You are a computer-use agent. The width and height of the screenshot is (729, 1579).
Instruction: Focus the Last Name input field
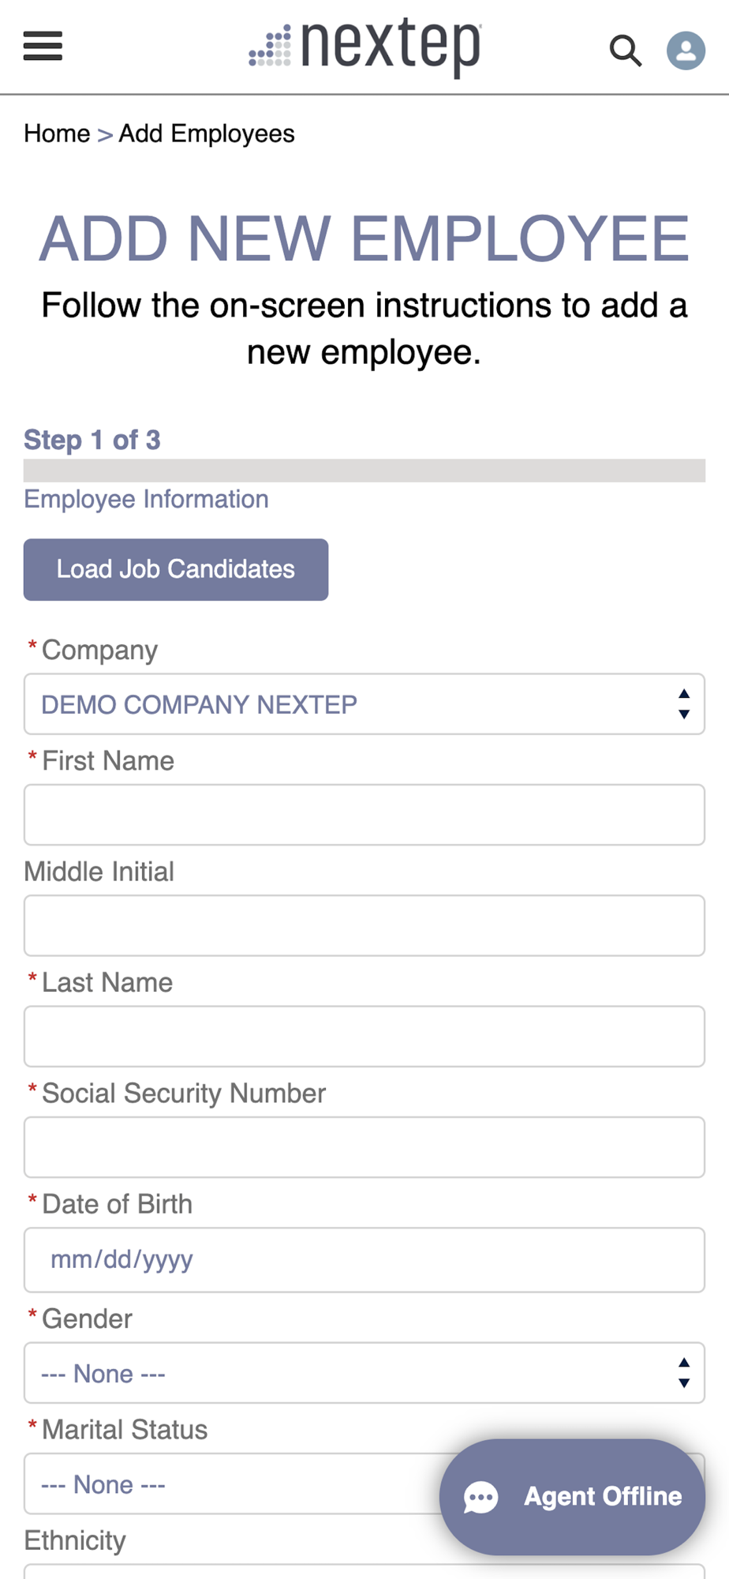tap(364, 1036)
